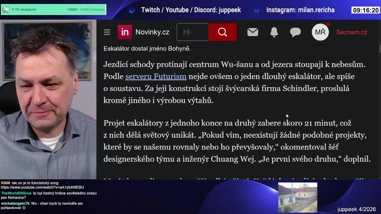Click the Instagram logo icon in the overlay

257,10
